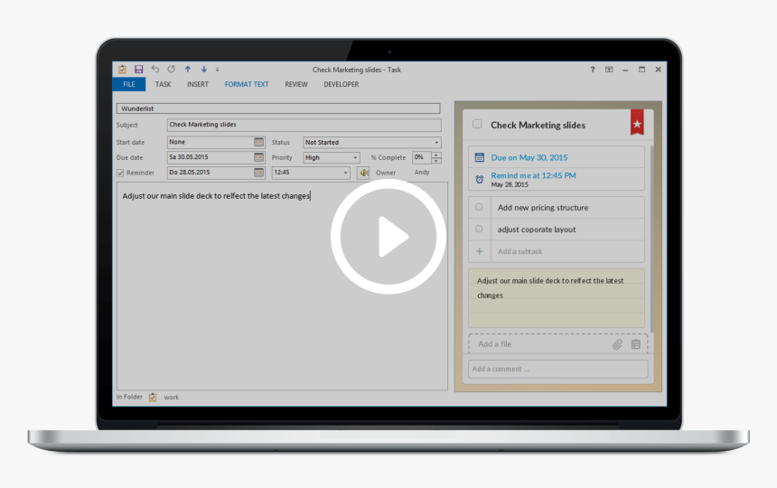Open the Start date calendar picker
This screenshot has height=488, width=777.
pos(258,142)
